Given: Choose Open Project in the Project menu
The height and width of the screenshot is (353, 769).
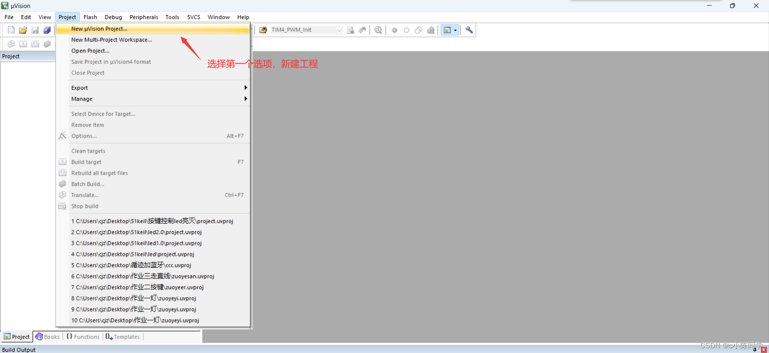Looking at the screenshot, I should click(x=153, y=51).
